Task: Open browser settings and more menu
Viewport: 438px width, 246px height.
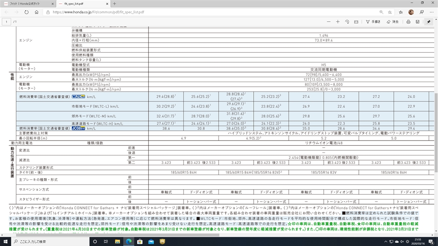Action: coord(432,12)
